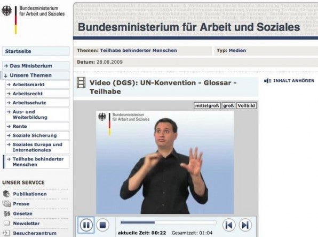
Task: Open Soziales Europa und Internationales
Action: (x=37, y=147)
